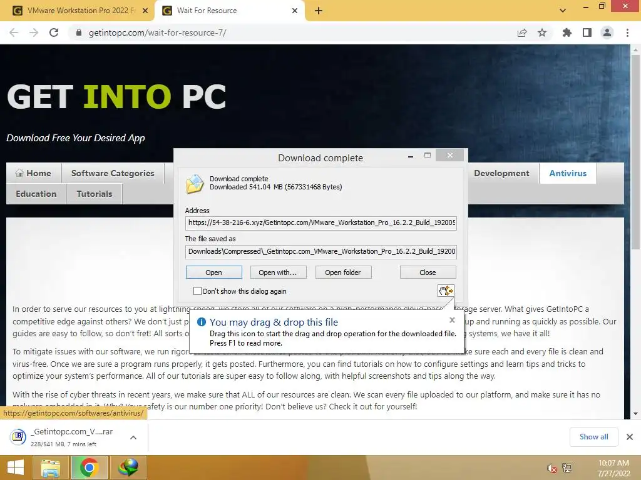641x480 pixels.
Task: Bookmark this page with the star
Action: tap(542, 32)
